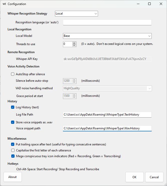Decrease Grace period at start value
The height and width of the screenshot is (186, 167).
[x=74, y=97]
